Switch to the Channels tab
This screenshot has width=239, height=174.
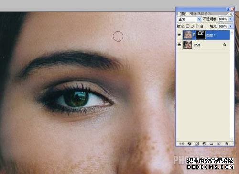point(194,14)
